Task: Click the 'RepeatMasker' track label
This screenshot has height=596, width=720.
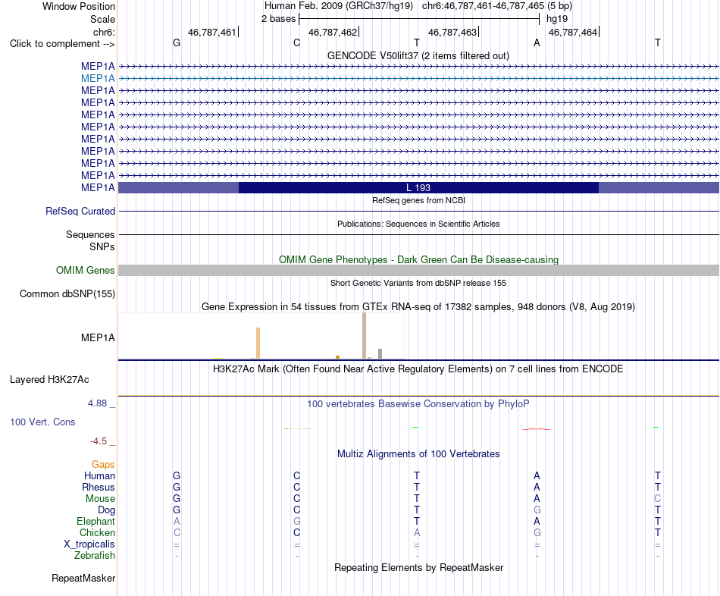Action: click(83, 578)
